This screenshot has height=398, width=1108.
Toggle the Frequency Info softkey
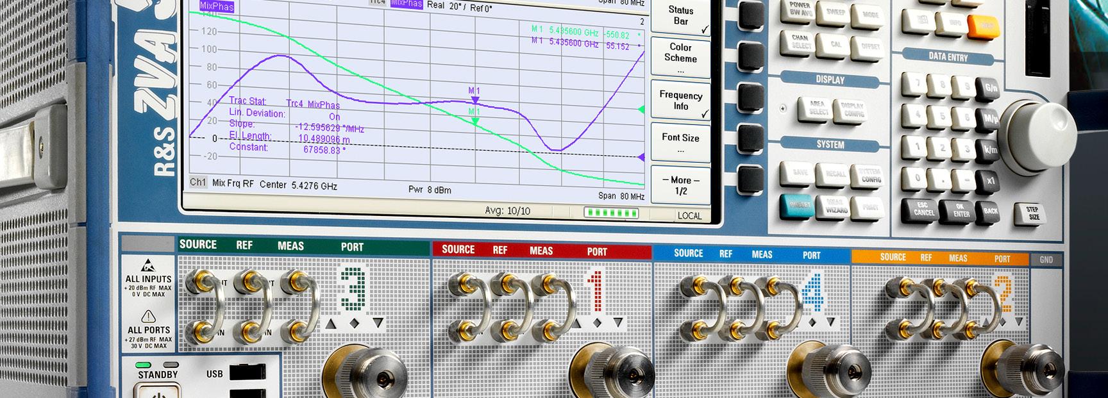coord(681,101)
